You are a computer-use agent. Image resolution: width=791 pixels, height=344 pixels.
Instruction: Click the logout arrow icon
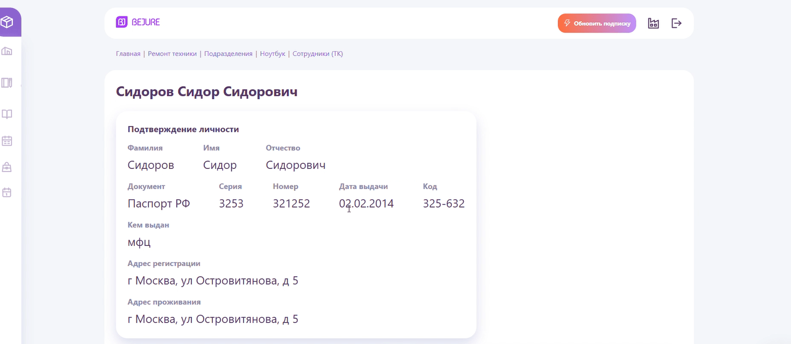coord(676,23)
